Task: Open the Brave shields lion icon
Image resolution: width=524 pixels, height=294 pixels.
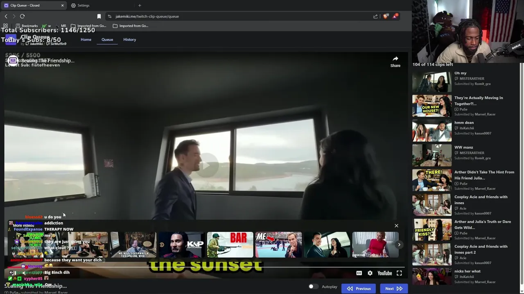Action: click(x=385, y=16)
